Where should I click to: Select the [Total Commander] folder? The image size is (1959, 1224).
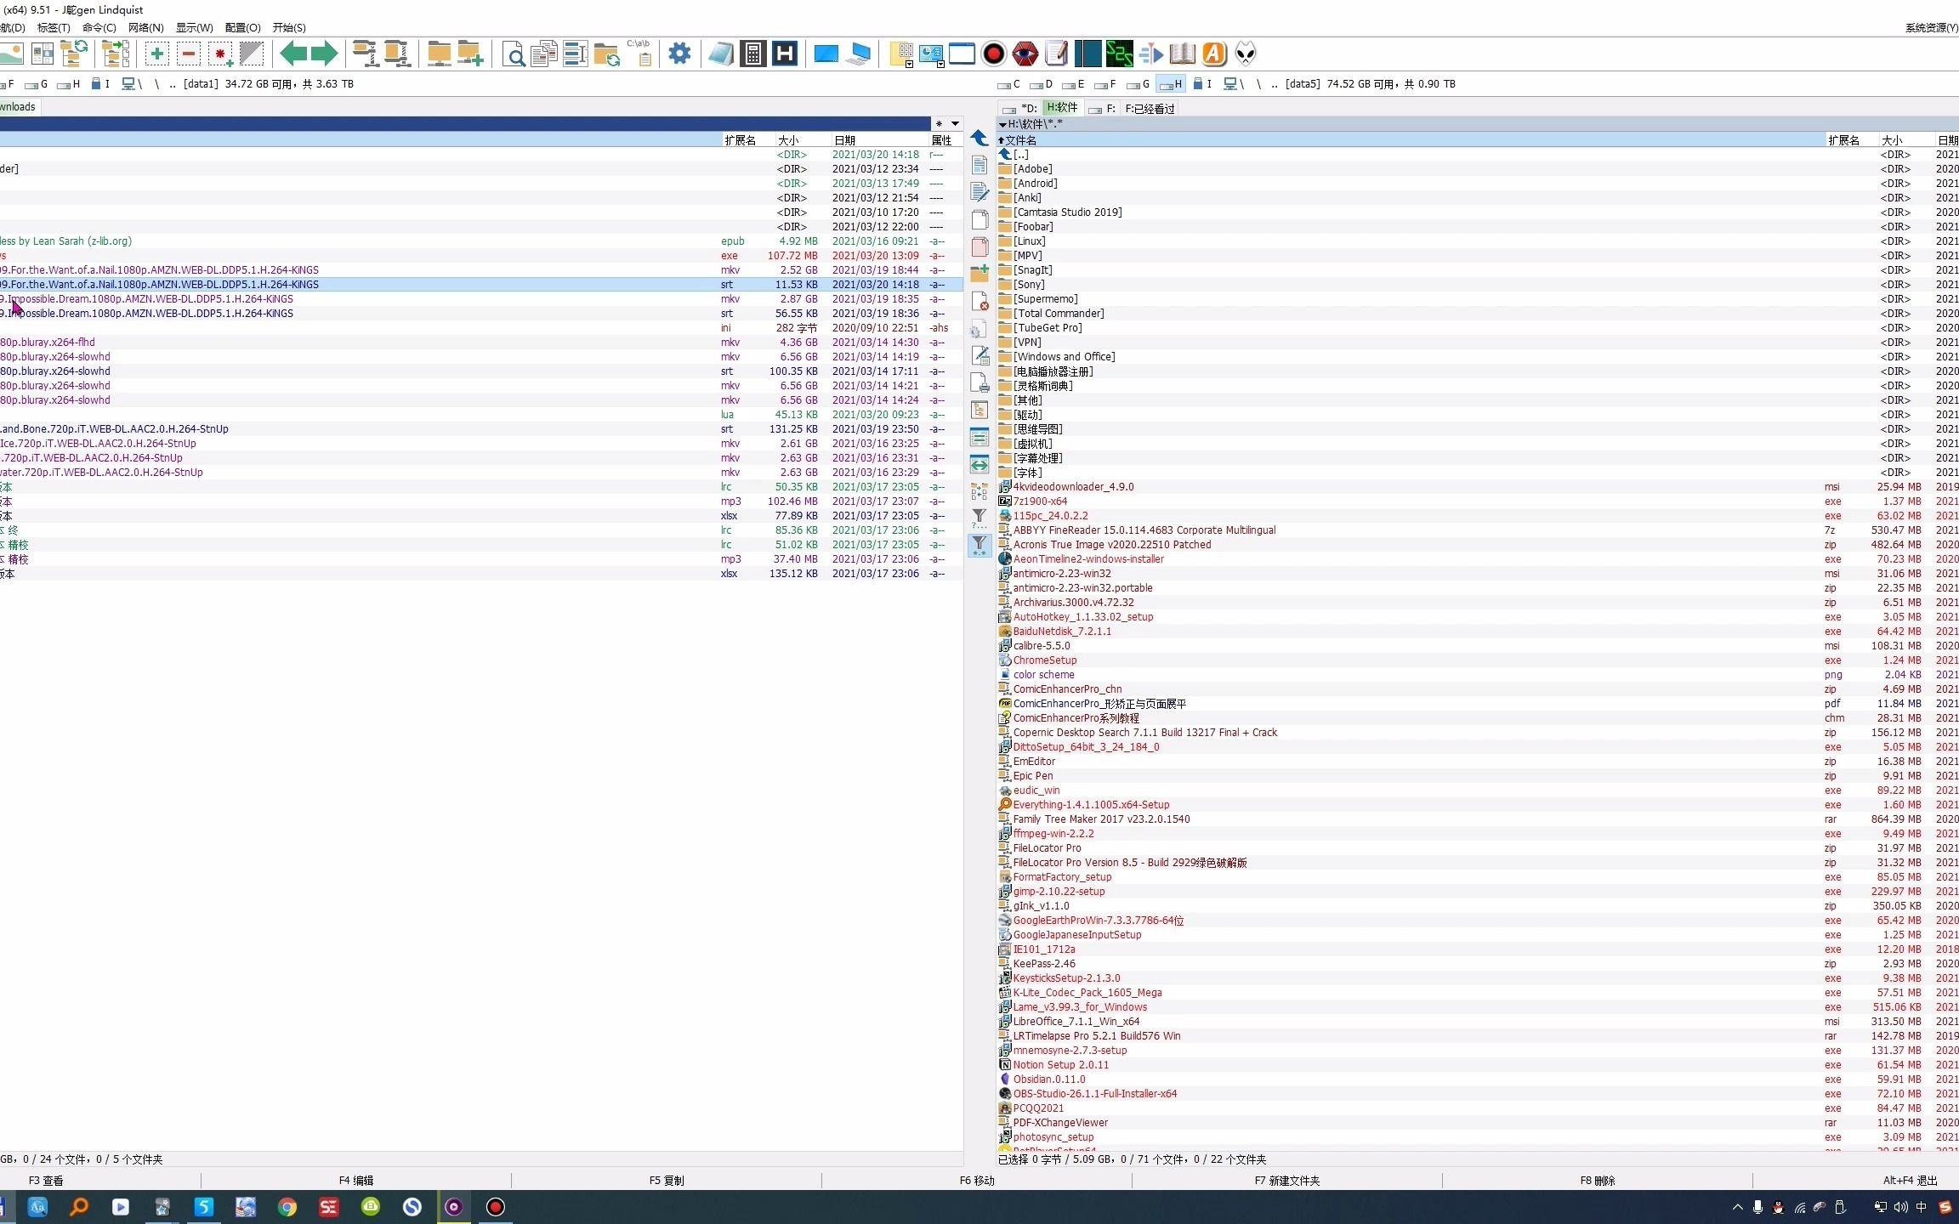coord(1059,314)
